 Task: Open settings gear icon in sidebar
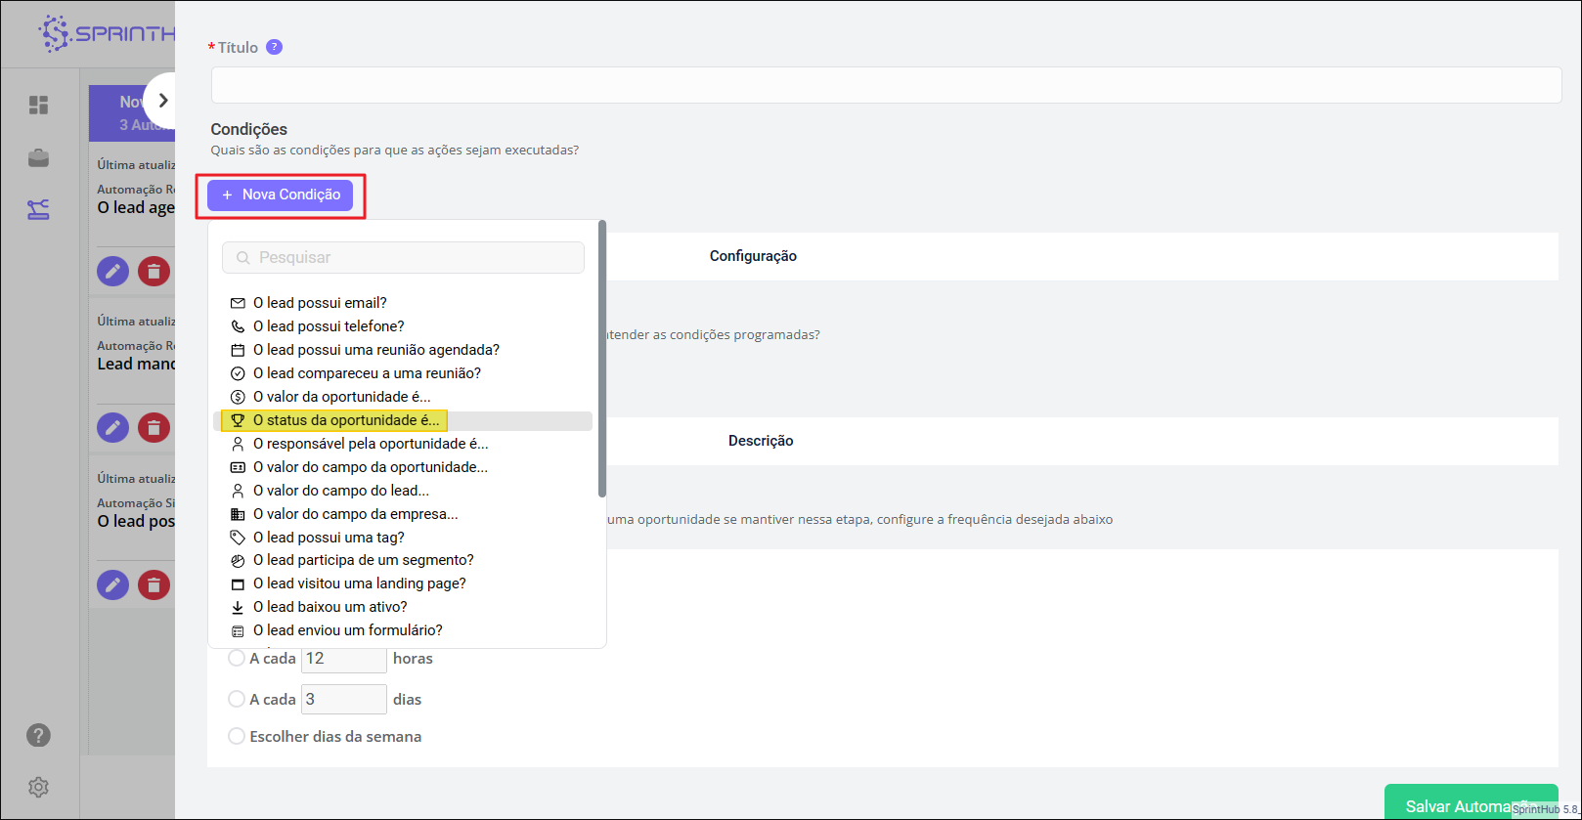38,787
